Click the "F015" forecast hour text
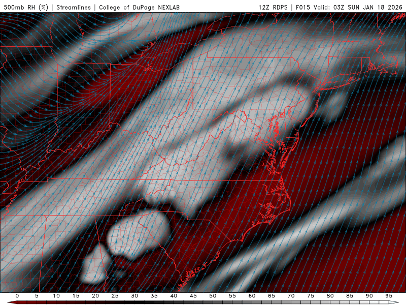 tap(303, 7)
